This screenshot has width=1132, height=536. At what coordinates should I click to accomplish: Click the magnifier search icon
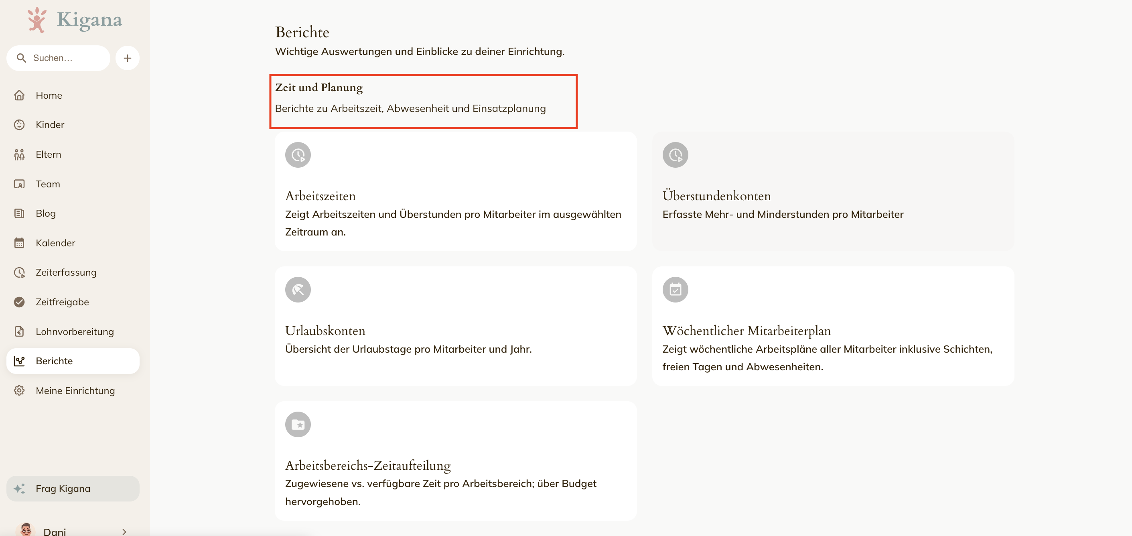point(21,58)
